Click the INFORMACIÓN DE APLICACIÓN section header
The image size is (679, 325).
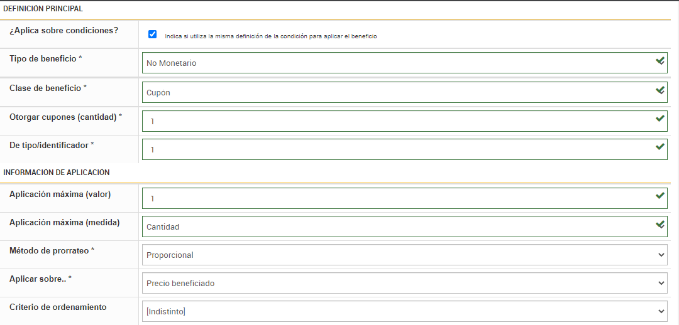click(57, 173)
